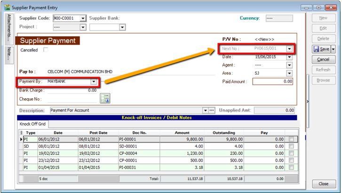
Task: Click the cheque details icon beside Cheque No
Action: [x=105, y=98]
